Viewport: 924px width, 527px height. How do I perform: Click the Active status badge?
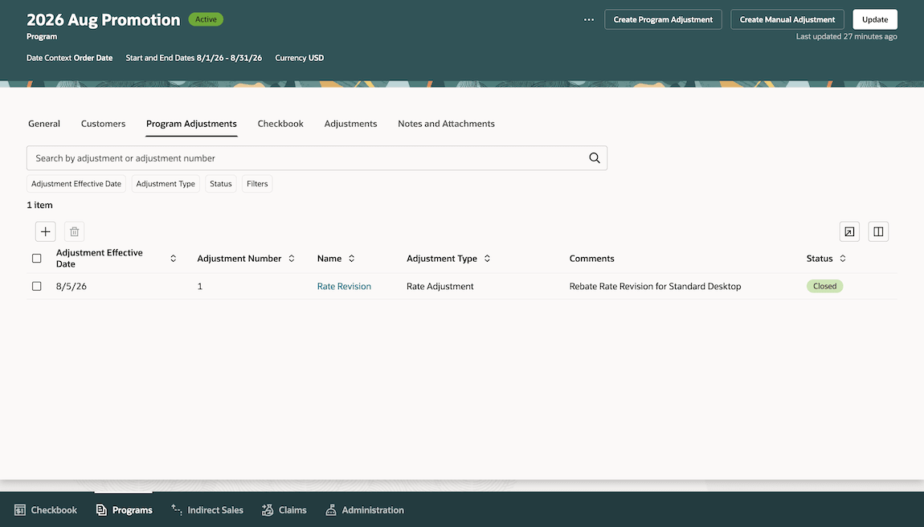pyautogui.click(x=206, y=19)
